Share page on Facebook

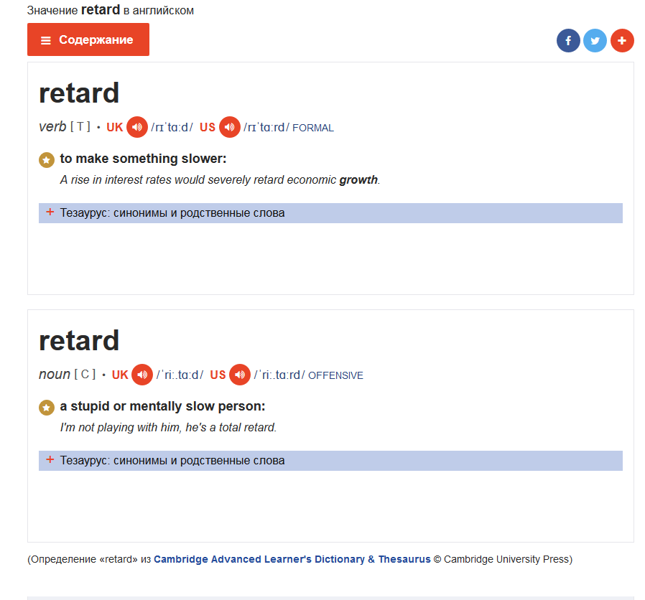(568, 41)
